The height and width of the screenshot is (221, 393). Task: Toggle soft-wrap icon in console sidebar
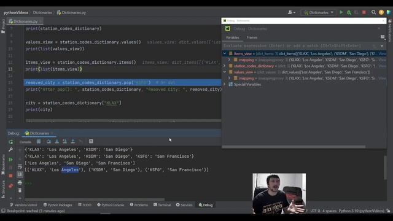click(20, 166)
